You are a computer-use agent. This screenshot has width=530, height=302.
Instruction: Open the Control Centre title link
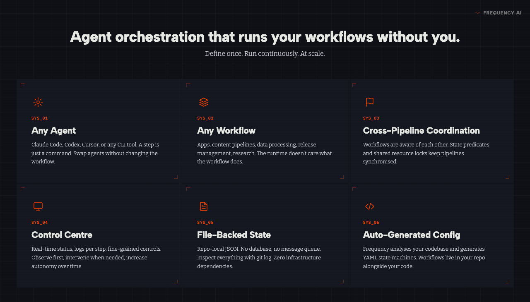coord(62,235)
